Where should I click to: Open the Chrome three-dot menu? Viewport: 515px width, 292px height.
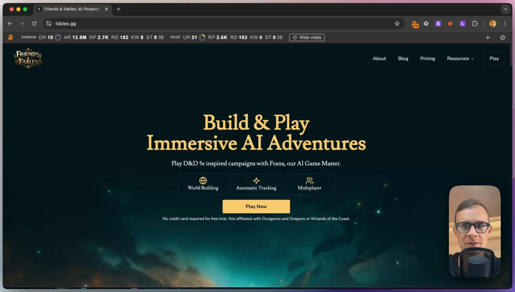click(x=505, y=24)
